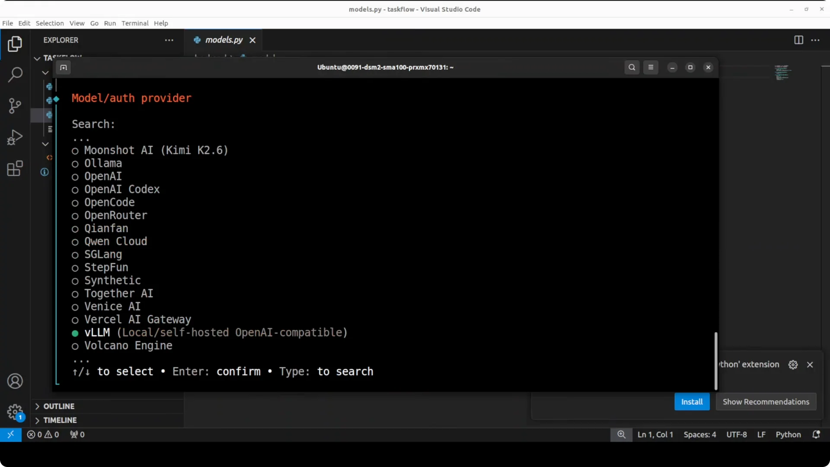Screen dimensions: 830x467
Task: Show errors and warnings in status bar
Action: [x=43, y=435]
